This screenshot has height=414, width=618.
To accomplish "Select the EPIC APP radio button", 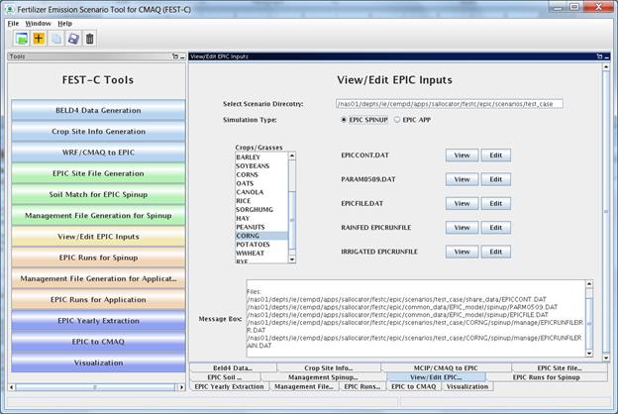I will click(397, 120).
